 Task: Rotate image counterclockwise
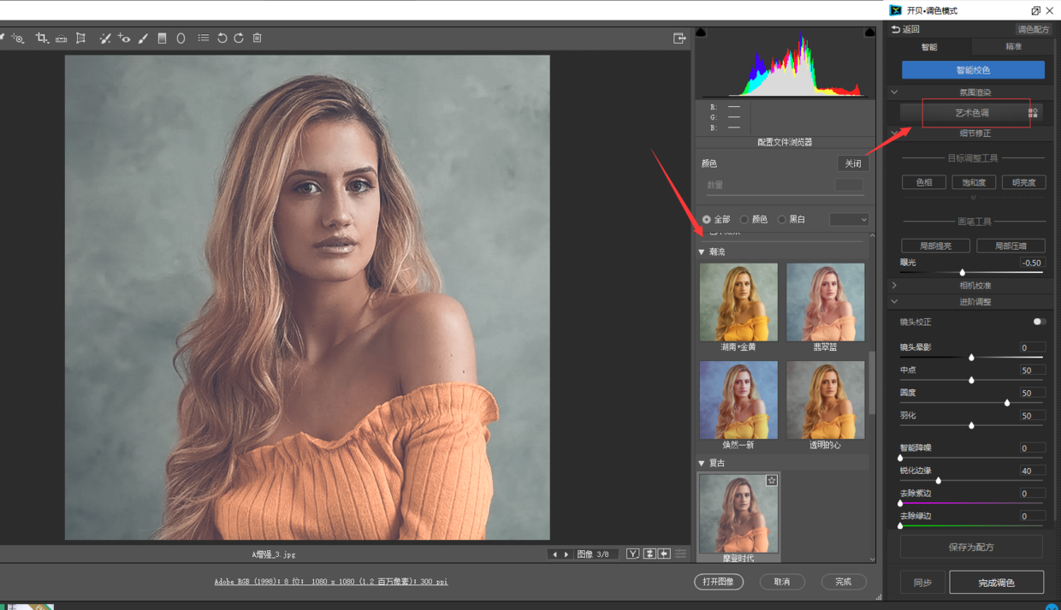point(222,38)
